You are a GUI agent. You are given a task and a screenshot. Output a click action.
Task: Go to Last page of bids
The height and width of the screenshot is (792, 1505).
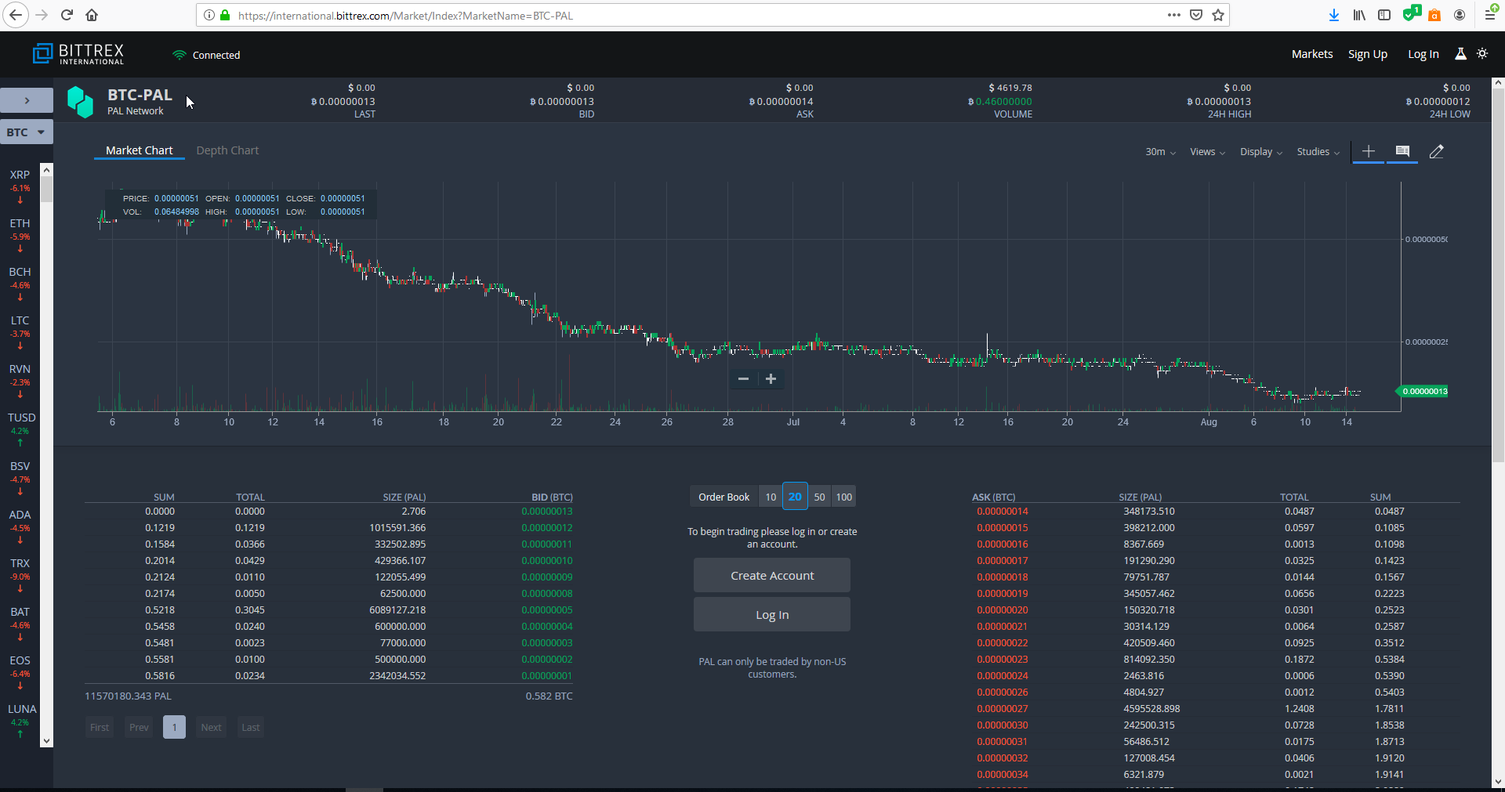pyautogui.click(x=251, y=728)
